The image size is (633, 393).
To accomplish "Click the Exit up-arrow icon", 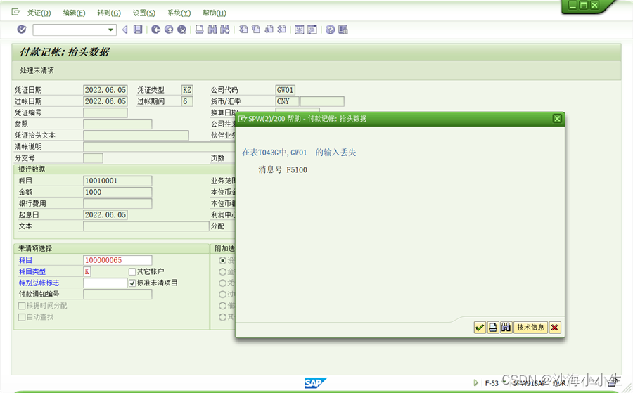I will tap(169, 30).
